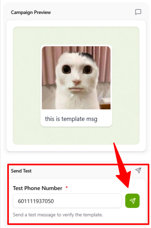
Task: Click the pink curtain behind the cat
Action: (49, 61)
